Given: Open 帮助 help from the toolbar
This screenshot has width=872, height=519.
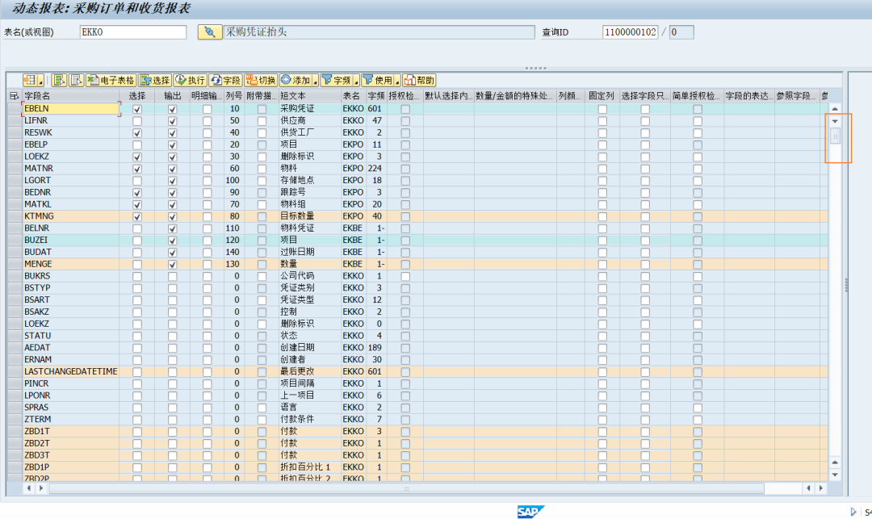Looking at the screenshot, I should (419, 80).
